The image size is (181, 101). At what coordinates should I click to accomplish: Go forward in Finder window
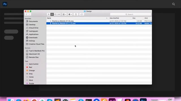[29, 14]
